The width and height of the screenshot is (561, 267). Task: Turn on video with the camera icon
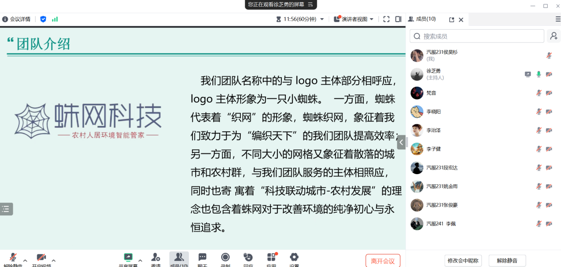pyautogui.click(x=41, y=257)
